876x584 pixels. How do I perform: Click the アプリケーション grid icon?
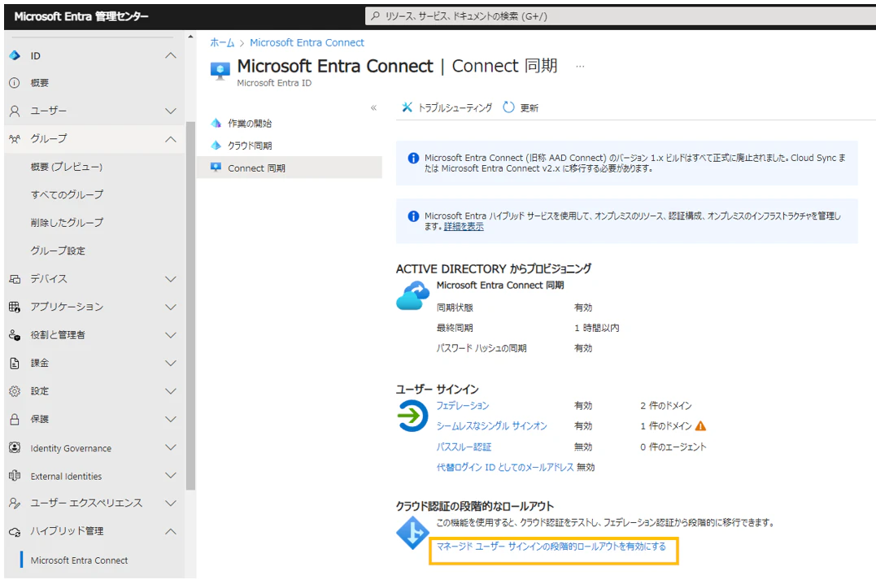(x=15, y=307)
